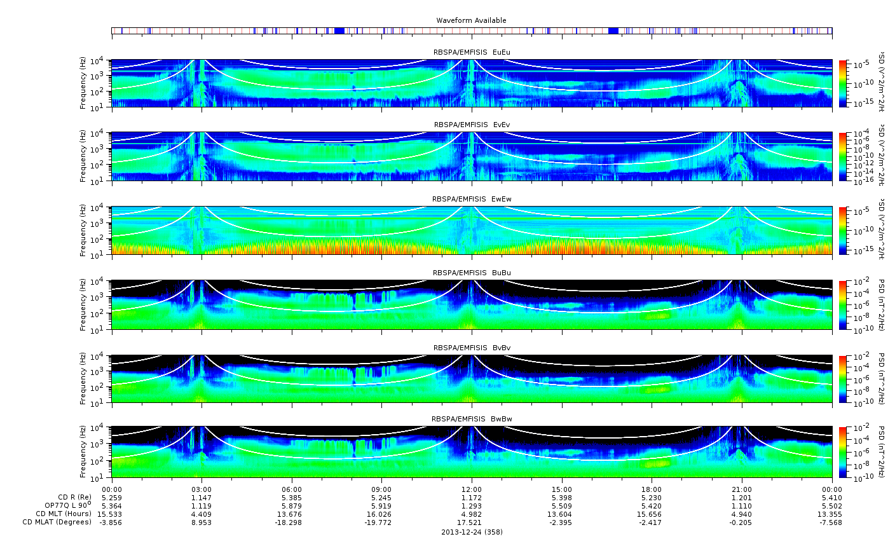Click the BwBw PSD color bar
895x546 pixels.
(x=843, y=453)
